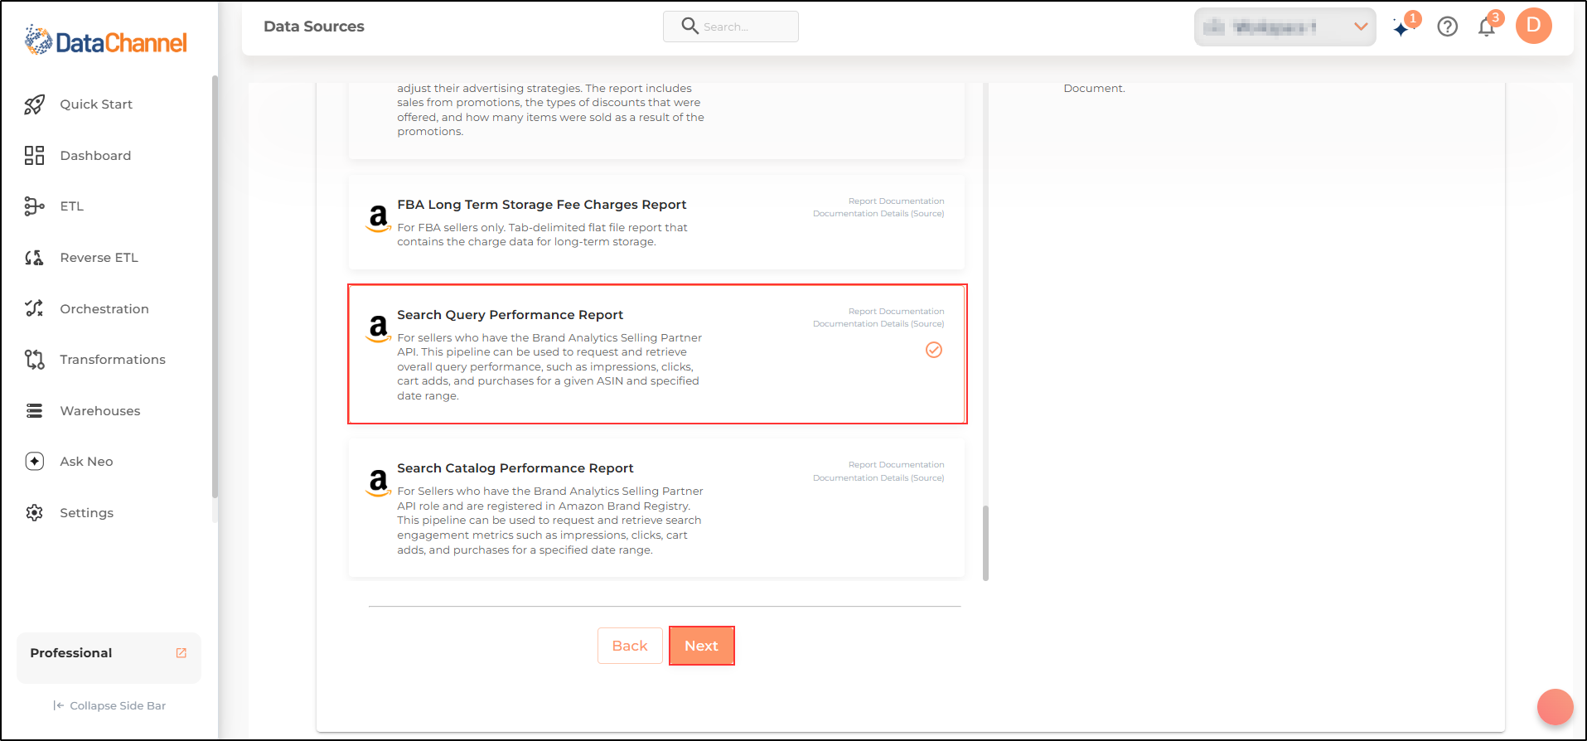Viewport: 1587px width, 741px height.
Task: Click the ETL pipeline icon
Action: pyautogui.click(x=34, y=206)
